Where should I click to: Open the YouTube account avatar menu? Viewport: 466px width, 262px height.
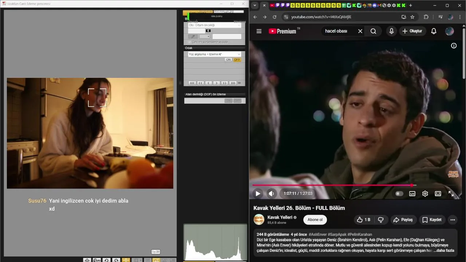coord(450,31)
